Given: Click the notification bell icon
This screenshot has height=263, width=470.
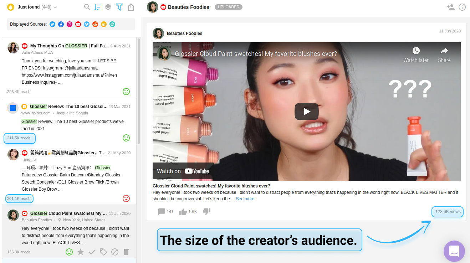Looking at the screenshot, I should 11,7.
